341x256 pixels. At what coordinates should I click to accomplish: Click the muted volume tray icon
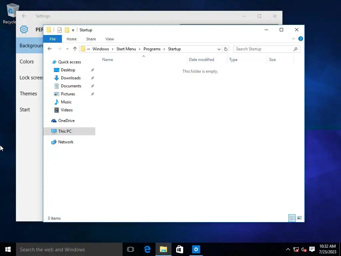click(304, 249)
